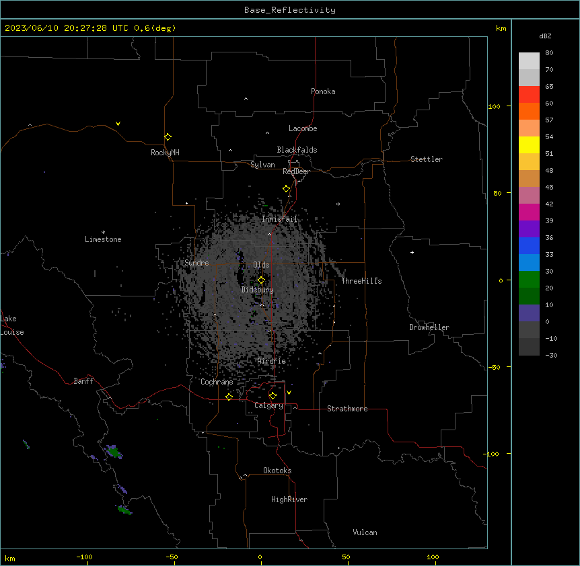
Task: Click the dBZ legend heading
Action: (x=545, y=36)
